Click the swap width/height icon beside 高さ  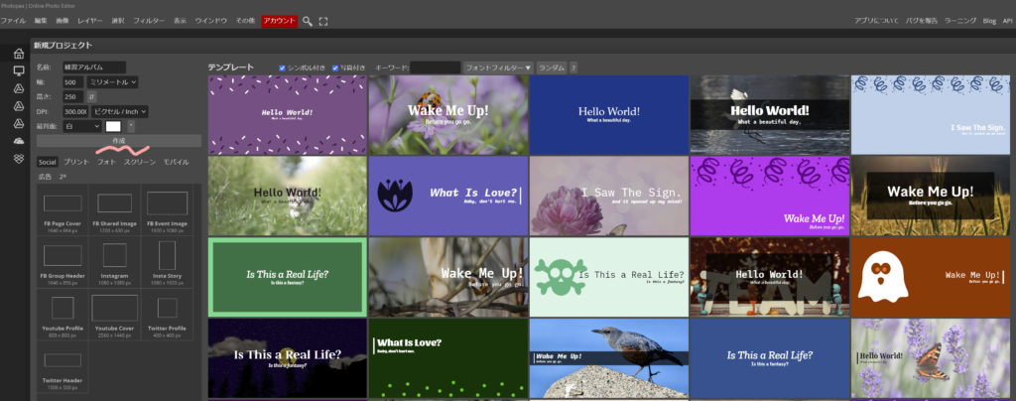coord(91,97)
